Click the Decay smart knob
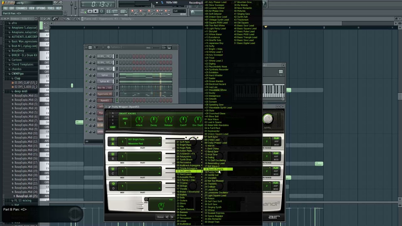The width and height of the screenshot is (402, 226). click(154, 120)
